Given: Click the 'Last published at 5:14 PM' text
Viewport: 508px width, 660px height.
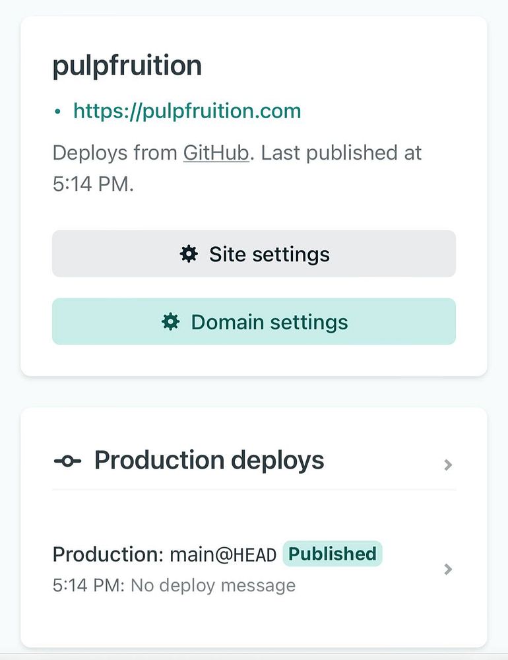Looking at the screenshot, I should click(237, 168).
